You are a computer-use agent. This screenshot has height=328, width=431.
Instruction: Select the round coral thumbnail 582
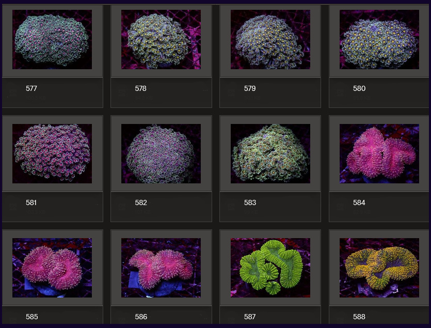pos(161,153)
